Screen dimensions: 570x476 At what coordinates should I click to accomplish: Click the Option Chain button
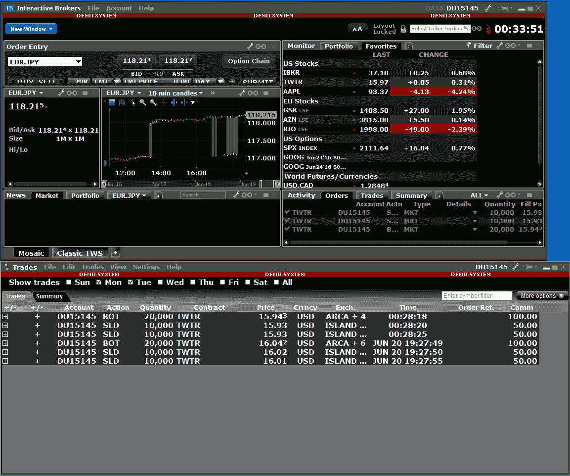coord(249,61)
